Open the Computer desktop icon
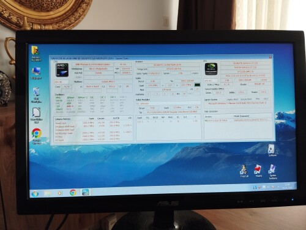The width and height of the screenshot is (306, 230). (36, 73)
